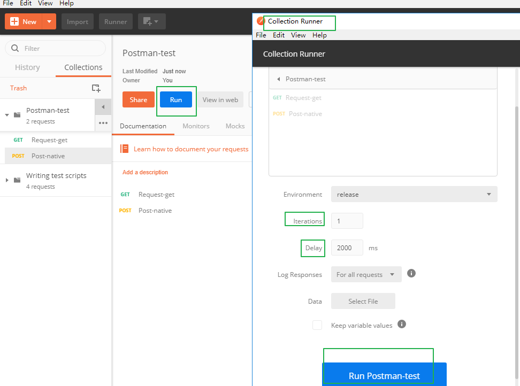Open Post-native in the documentation list
This screenshot has width=520, height=386.
(155, 211)
